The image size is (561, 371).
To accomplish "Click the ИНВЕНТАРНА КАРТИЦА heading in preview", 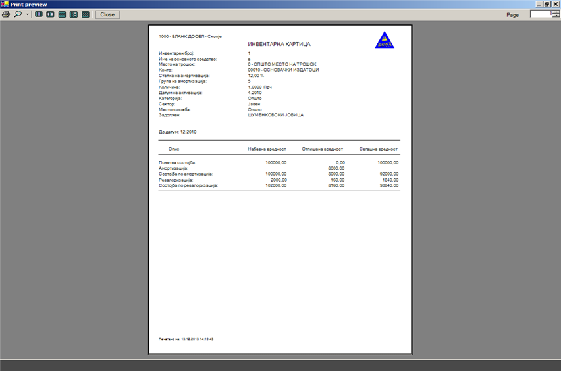I will [279, 44].
